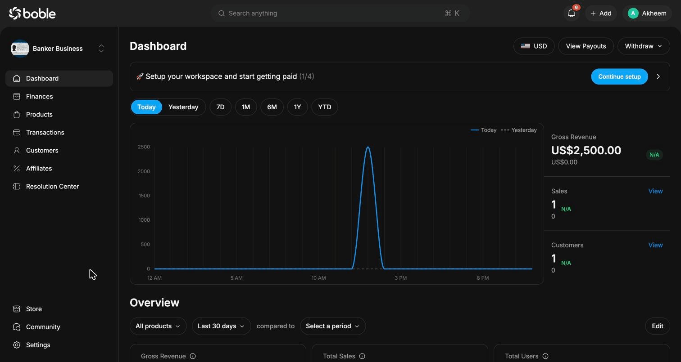Select the Today range tab
This screenshot has height=362, width=681.
pyautogui.click(x=146, y=107)
